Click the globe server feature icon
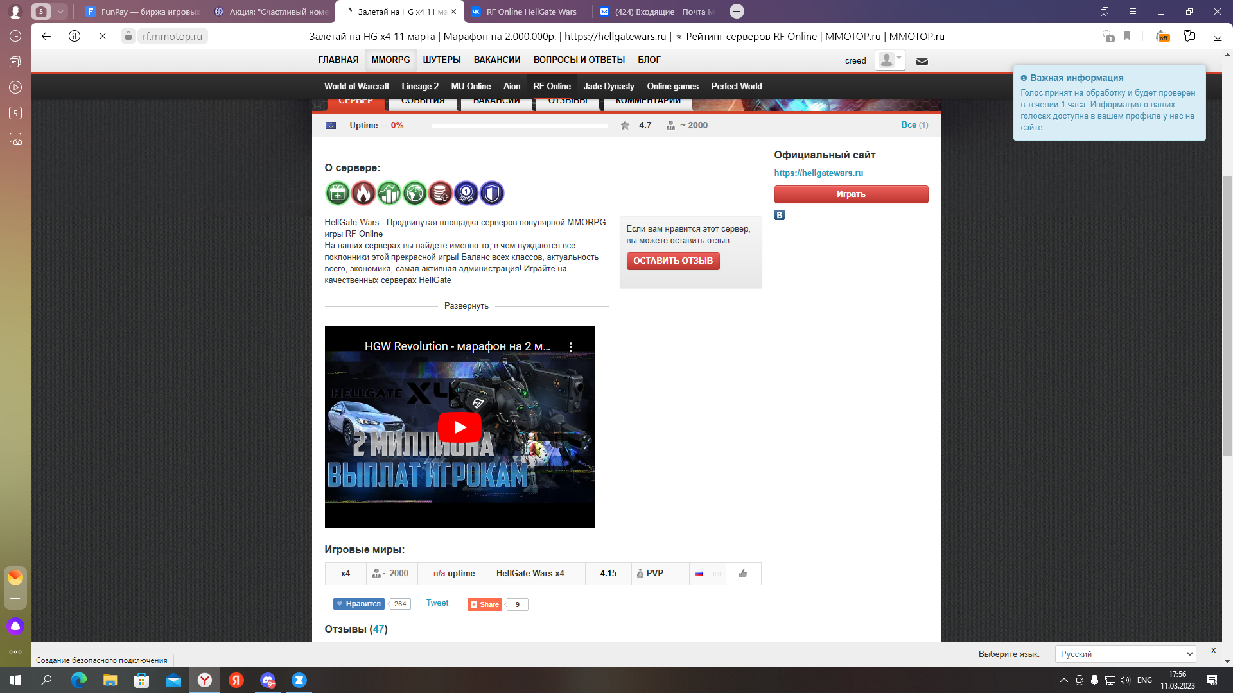This screenshot has width=1233, height=693. point(414,193)
